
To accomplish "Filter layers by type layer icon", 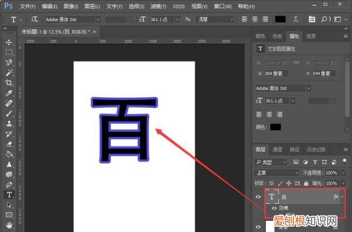I will (x=315, y=162).
